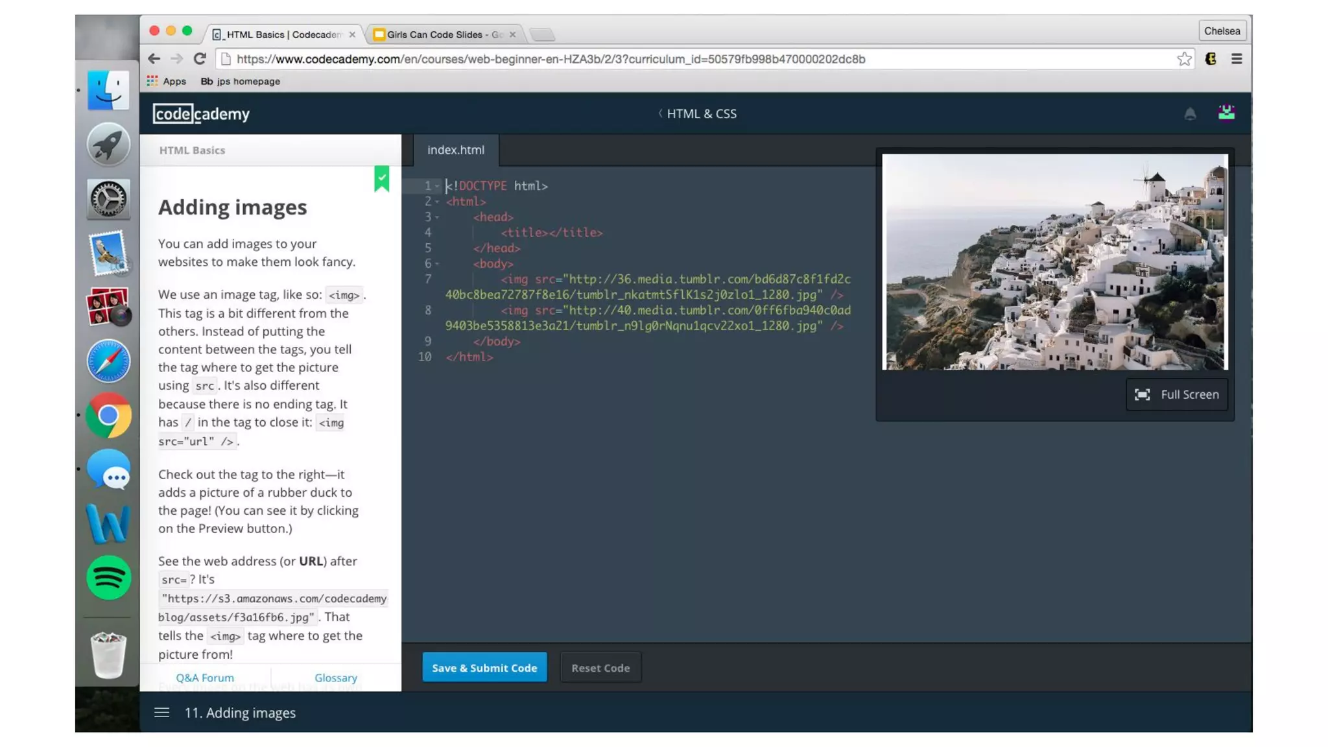1328x747 pixels.
Task: Click the Codecademy logo
Action: point(201,113)
